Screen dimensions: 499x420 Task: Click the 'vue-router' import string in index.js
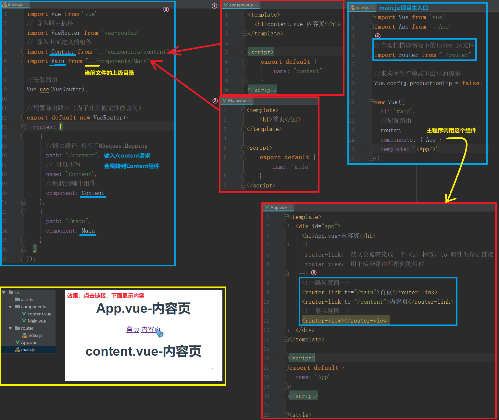click(120, 33)
